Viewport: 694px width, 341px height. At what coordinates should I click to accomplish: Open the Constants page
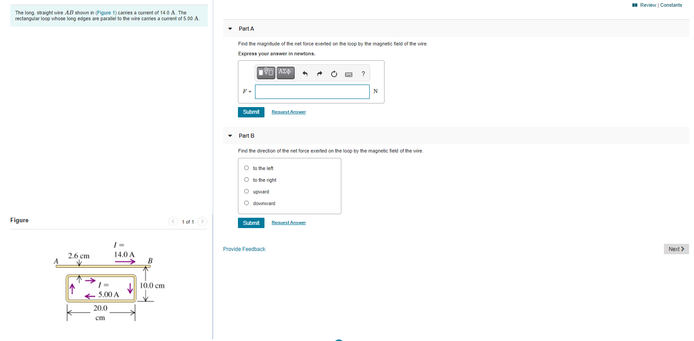pyautogui.click(x=671, y=4)
